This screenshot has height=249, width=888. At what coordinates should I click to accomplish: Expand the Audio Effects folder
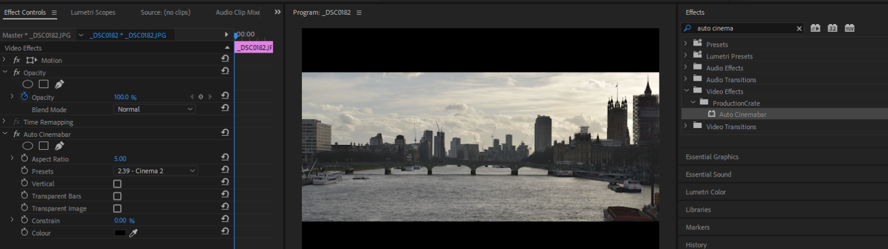[686, 68]
